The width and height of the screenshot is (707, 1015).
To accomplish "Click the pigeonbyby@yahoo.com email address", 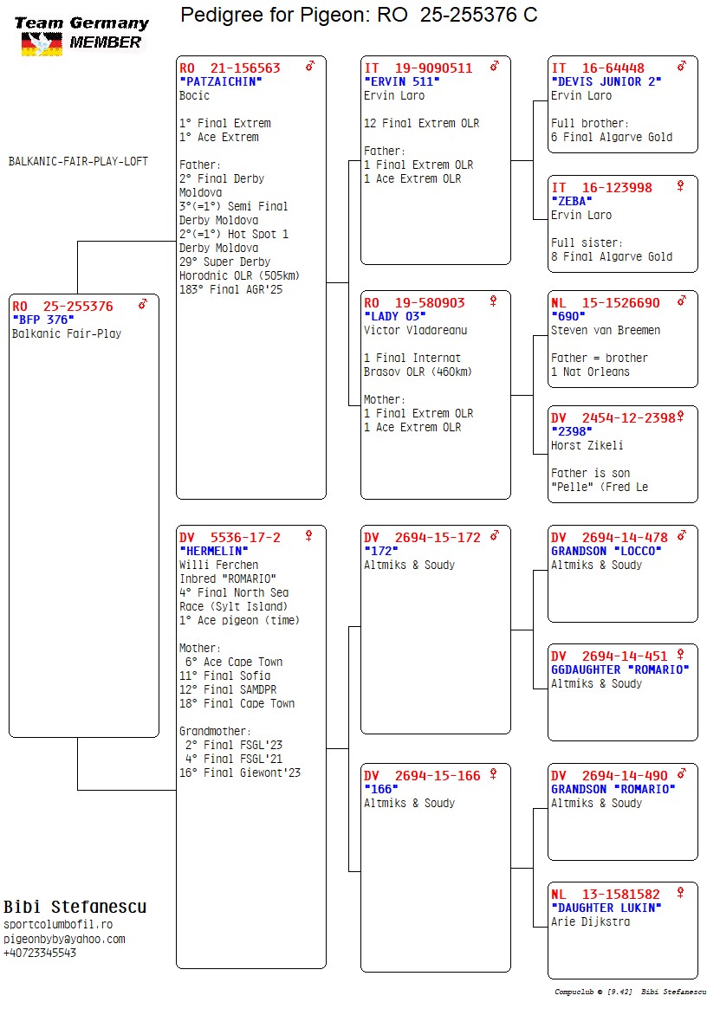I will [x=65, y=939].
